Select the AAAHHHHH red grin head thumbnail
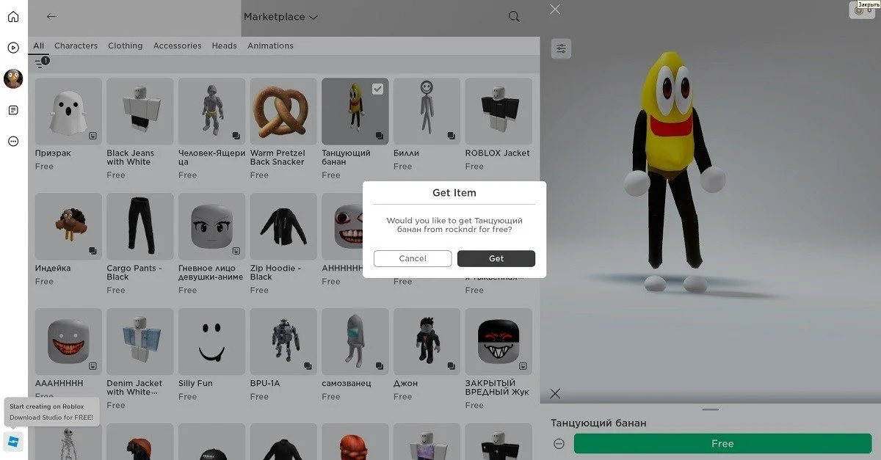 pyautogui.click(x=68, y=341)
